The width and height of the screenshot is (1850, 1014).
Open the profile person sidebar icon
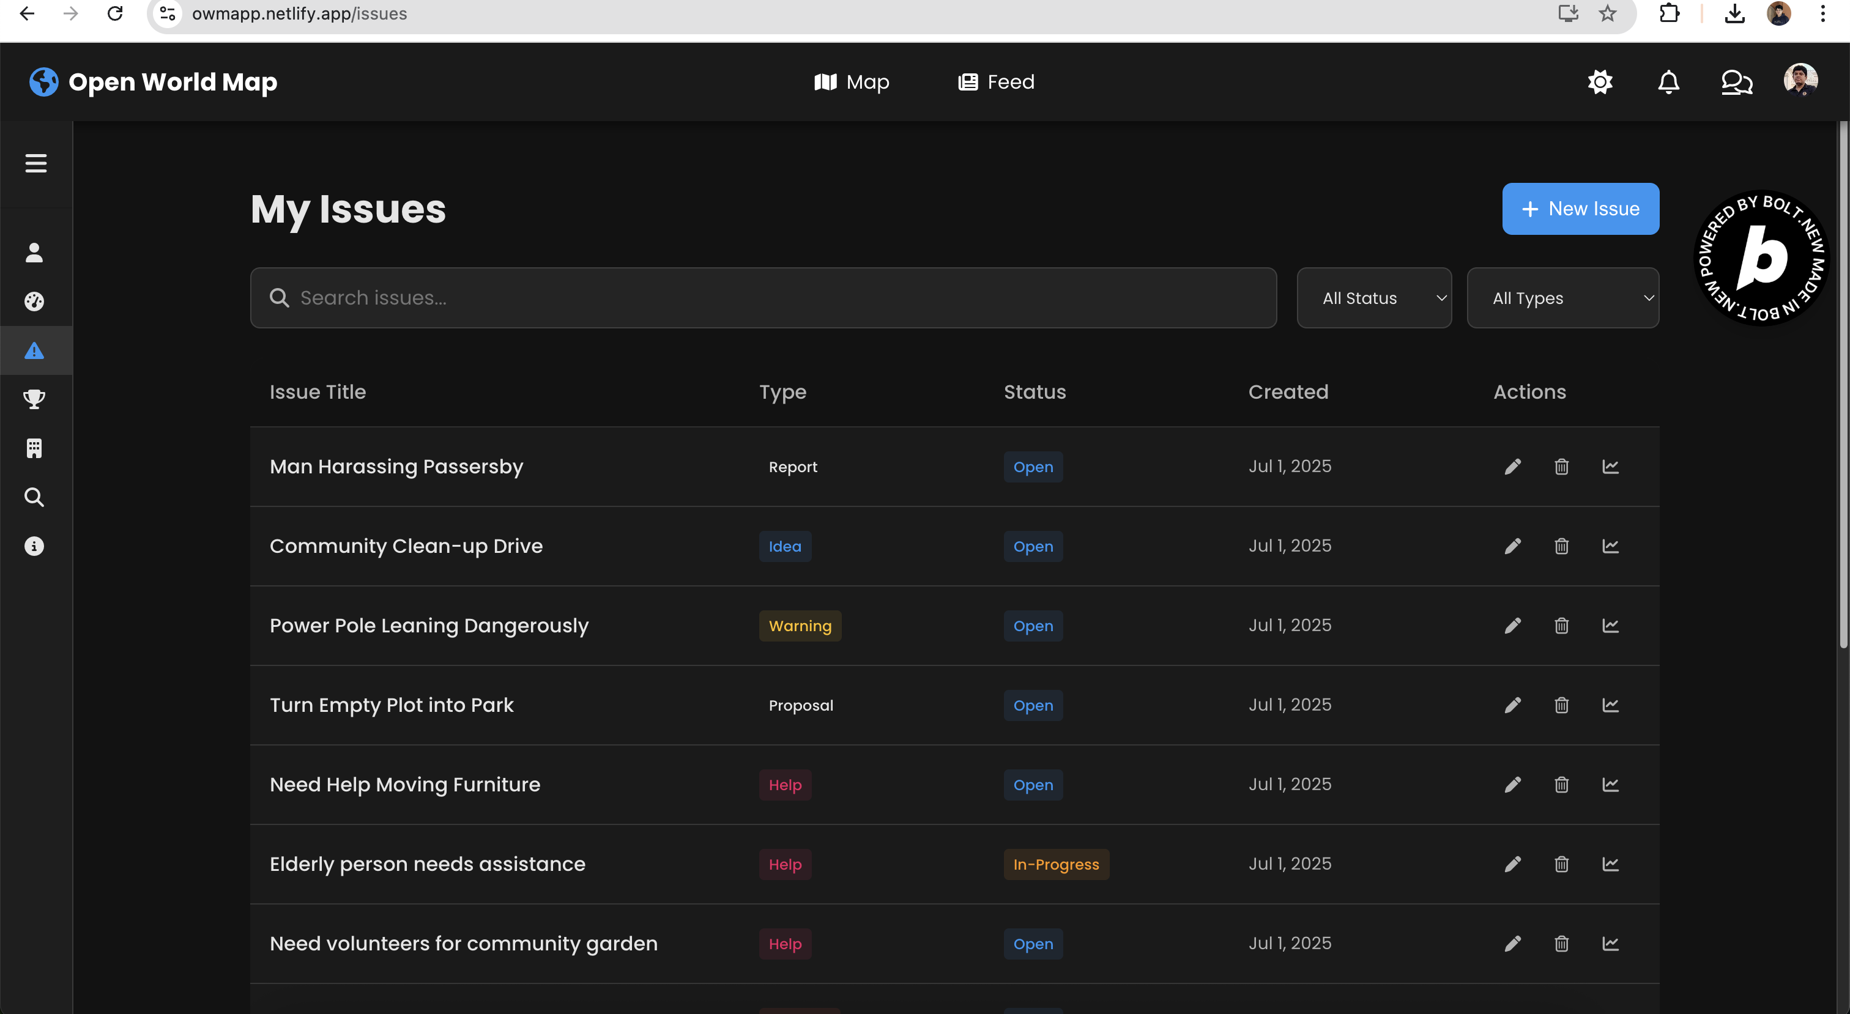point(34,253)
